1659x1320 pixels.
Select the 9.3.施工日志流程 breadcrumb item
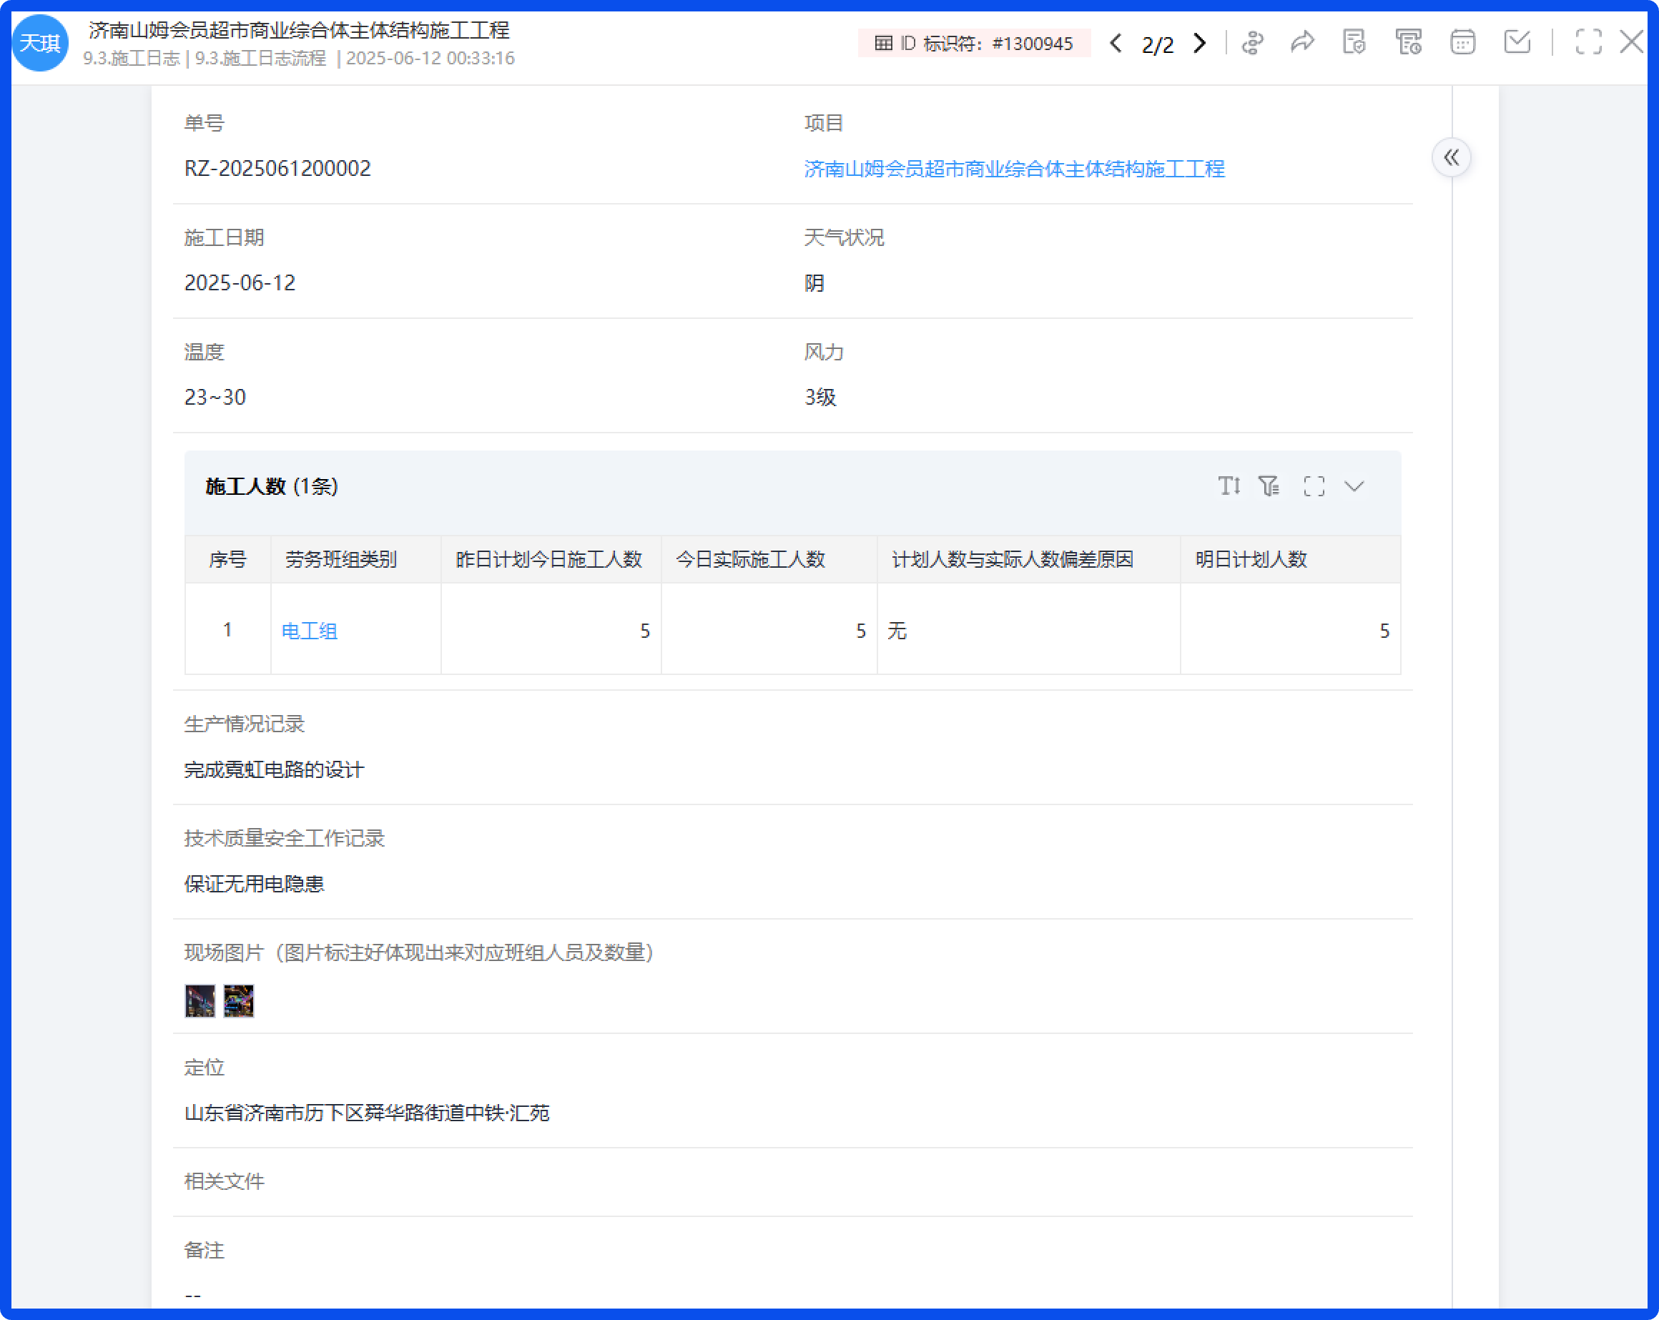[x=260, y=58]
